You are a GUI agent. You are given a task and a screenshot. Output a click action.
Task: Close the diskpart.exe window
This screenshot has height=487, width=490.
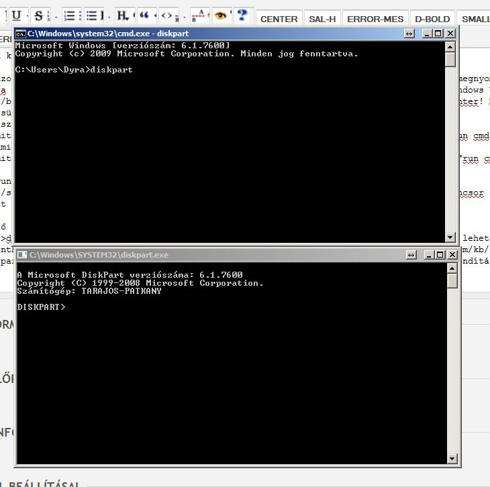[452, 255]
